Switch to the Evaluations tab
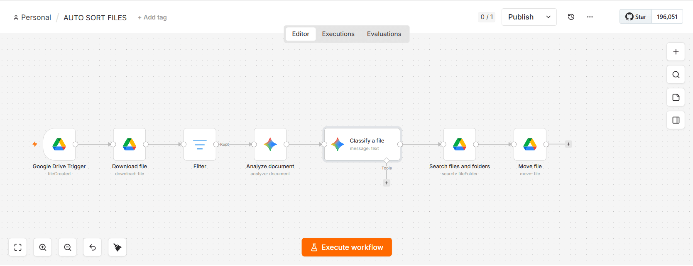Screen dimensions: 693x266 pyautogui.click(x=384, y=34)
